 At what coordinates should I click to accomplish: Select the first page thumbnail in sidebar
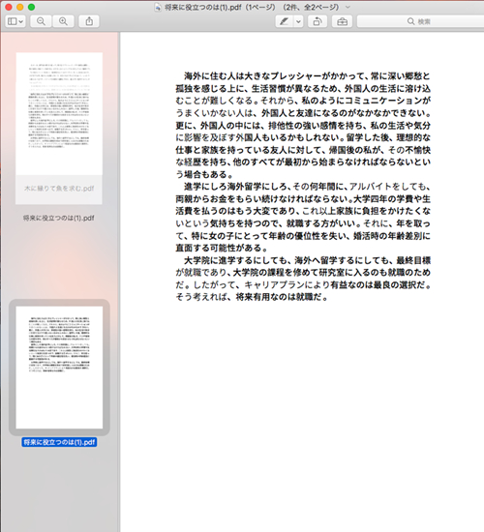click(x=59, y=114)
